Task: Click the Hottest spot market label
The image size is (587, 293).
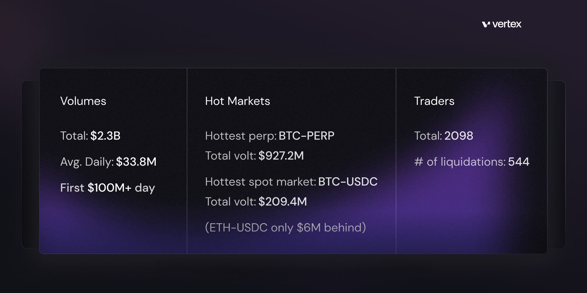Action: pos(260,182)
